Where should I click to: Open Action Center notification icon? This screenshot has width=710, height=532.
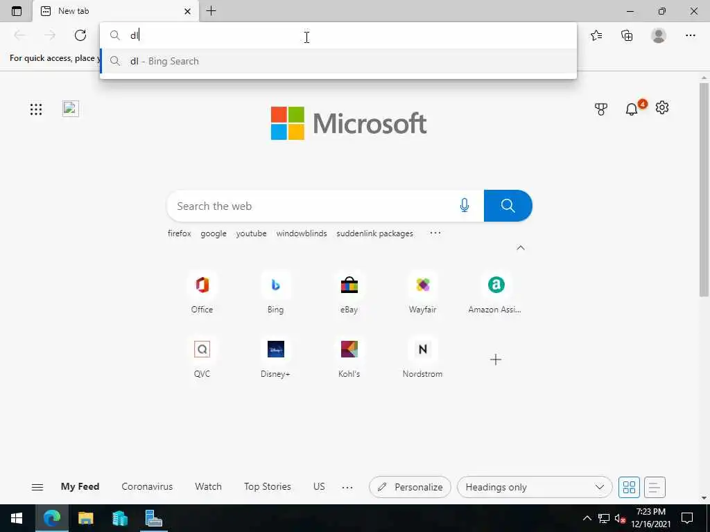[x=687, y=518]
